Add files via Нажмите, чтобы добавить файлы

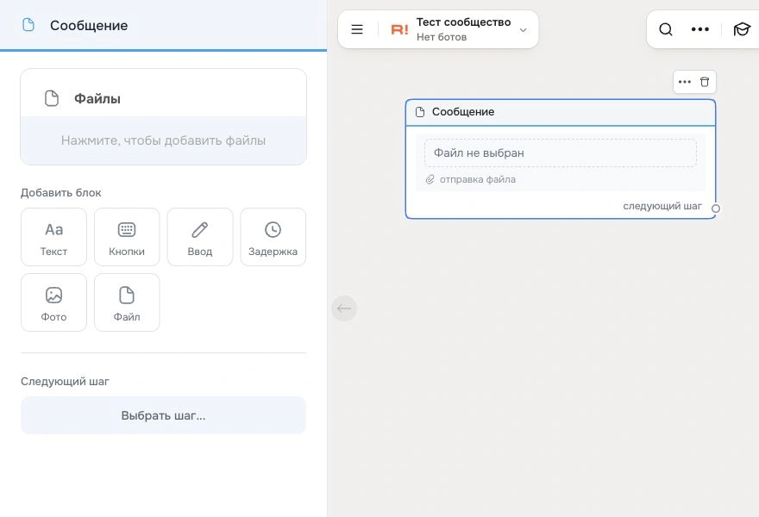click(163, 140)
